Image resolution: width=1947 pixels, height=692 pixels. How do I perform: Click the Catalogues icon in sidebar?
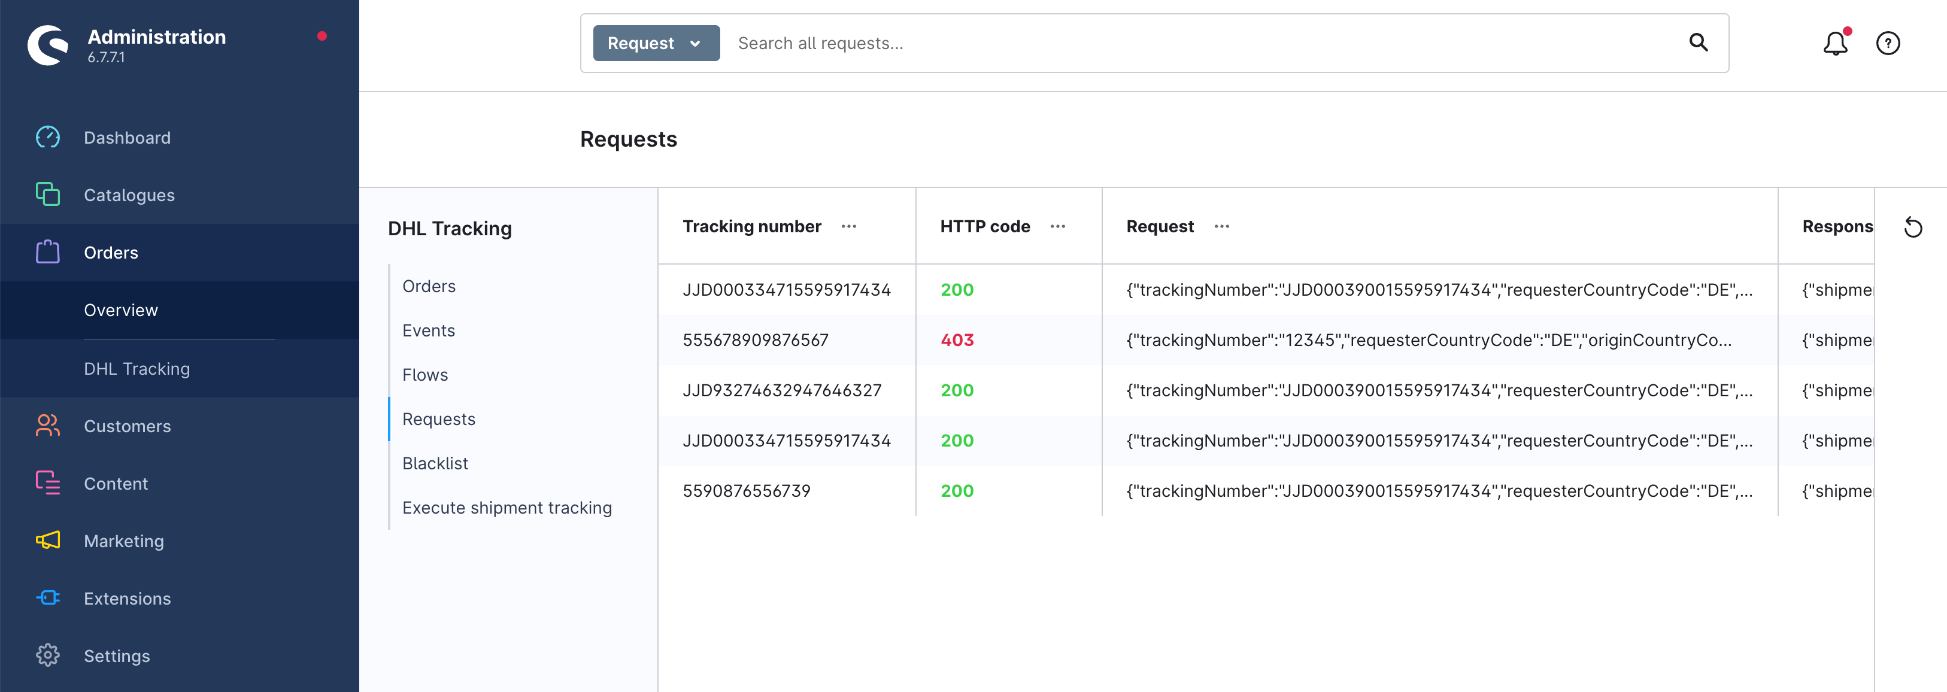pyautogui.click(x=48, y=194)
